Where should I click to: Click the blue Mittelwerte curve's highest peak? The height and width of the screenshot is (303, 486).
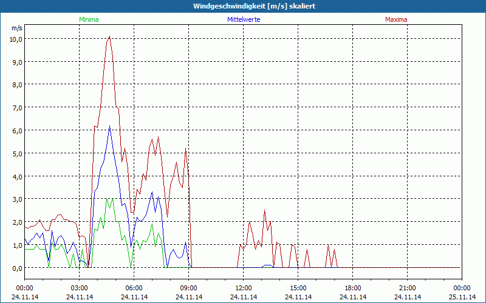pyautogui.click(x=109, y=127)
